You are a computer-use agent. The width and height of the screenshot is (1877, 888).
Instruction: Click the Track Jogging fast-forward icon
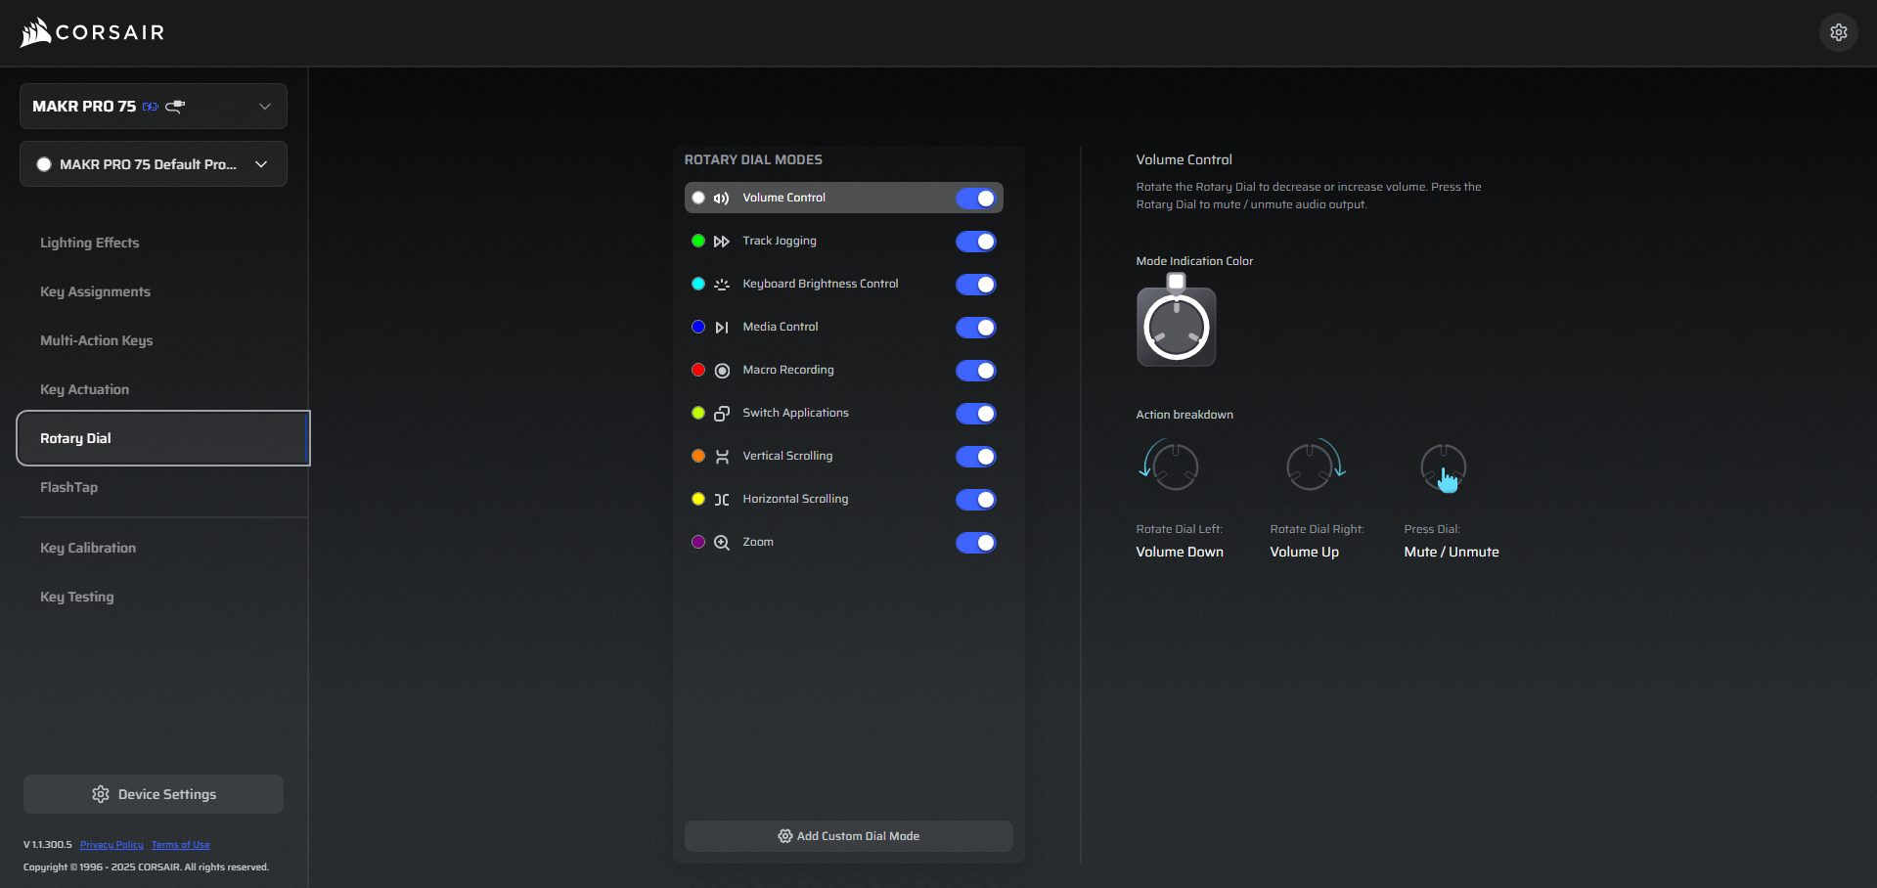point(722,242)
